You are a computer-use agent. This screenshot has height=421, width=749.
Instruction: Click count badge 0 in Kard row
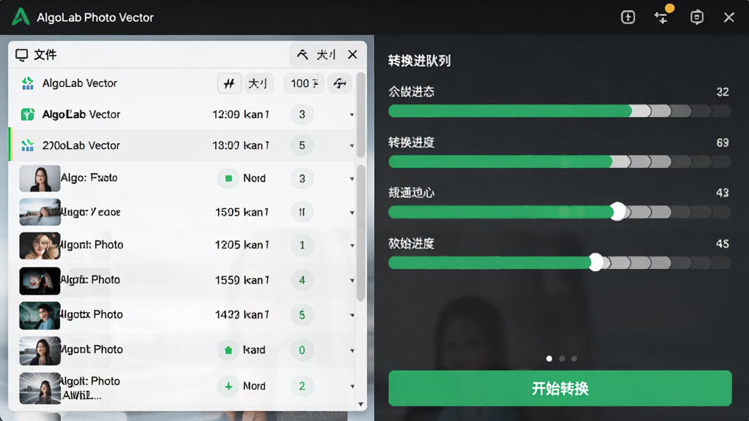tap(302, 350)
